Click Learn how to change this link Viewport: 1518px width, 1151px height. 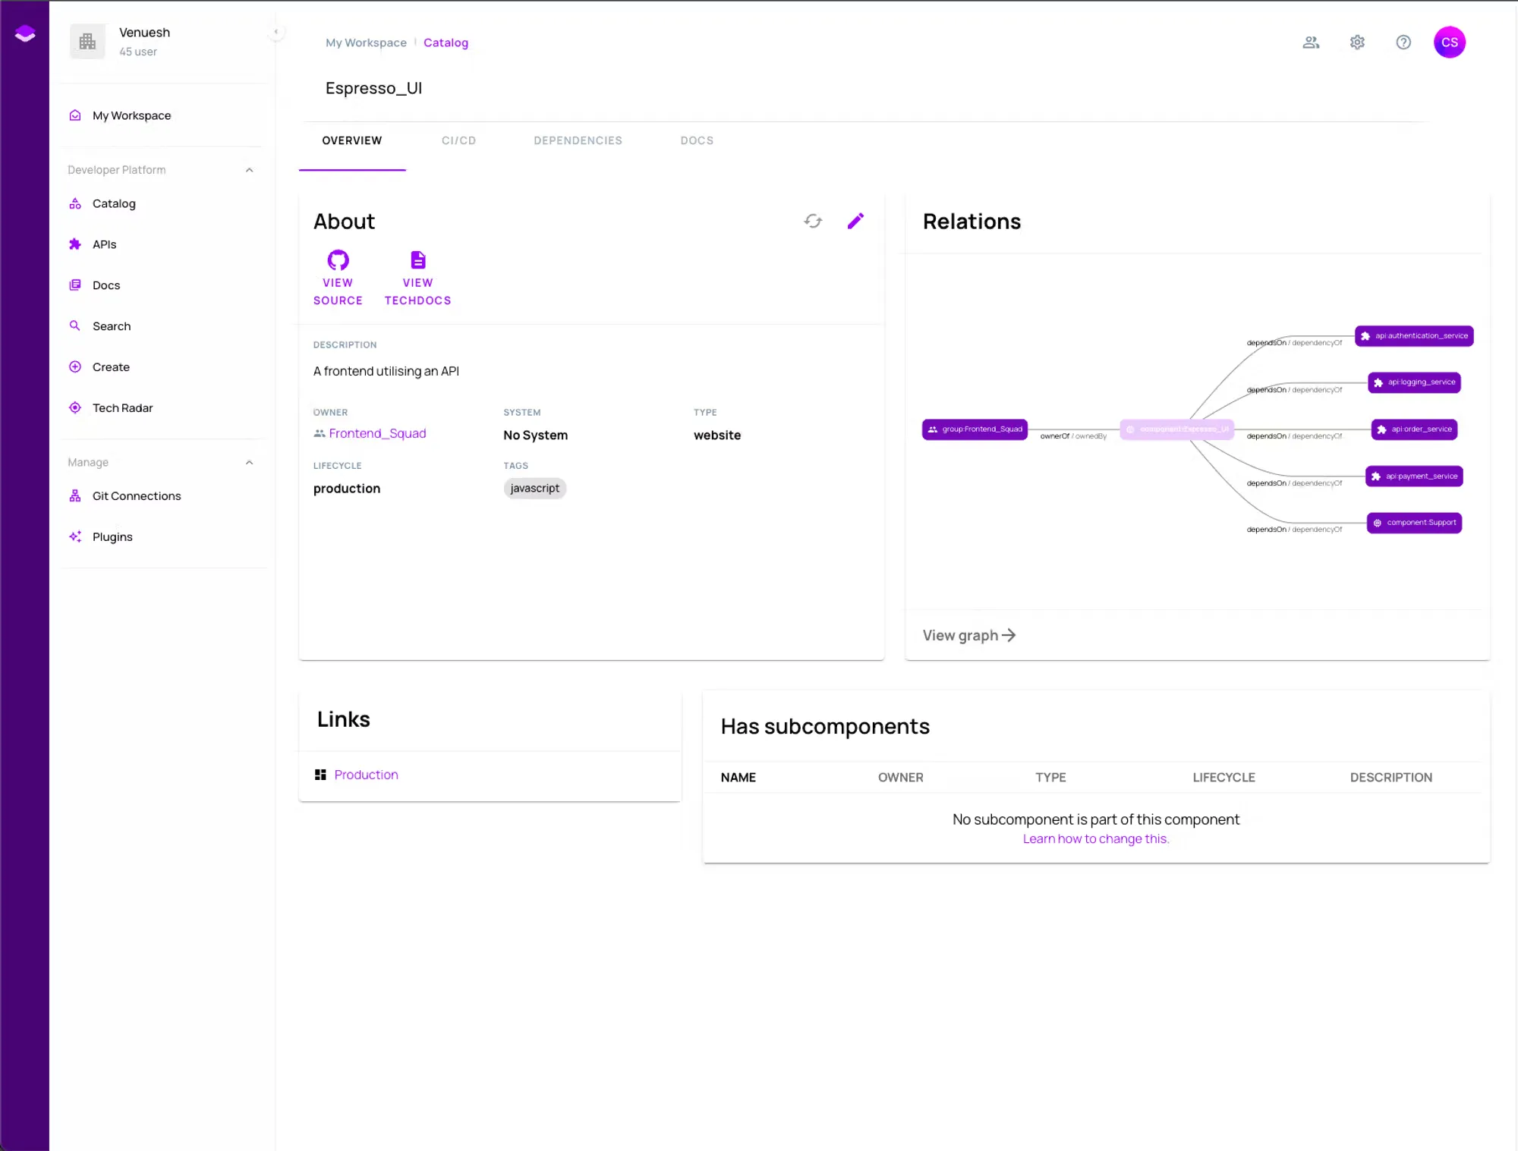1096,839
